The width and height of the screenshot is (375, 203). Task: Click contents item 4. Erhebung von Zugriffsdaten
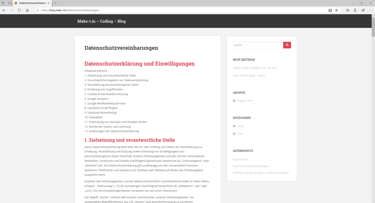(104, 89)
